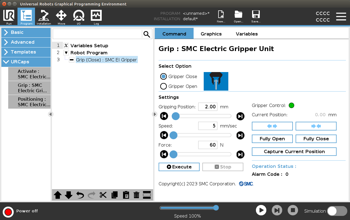Viewport: 350px width, 220px height.
Task: Set Gripping Position to minimum
Action: point(164,116)
